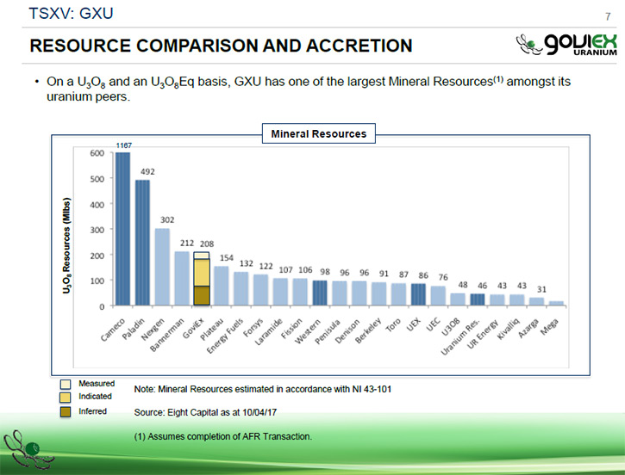Click the Measured legend label
The height and width of the screenshot is (475, 625).
click(x=97, y=384)
